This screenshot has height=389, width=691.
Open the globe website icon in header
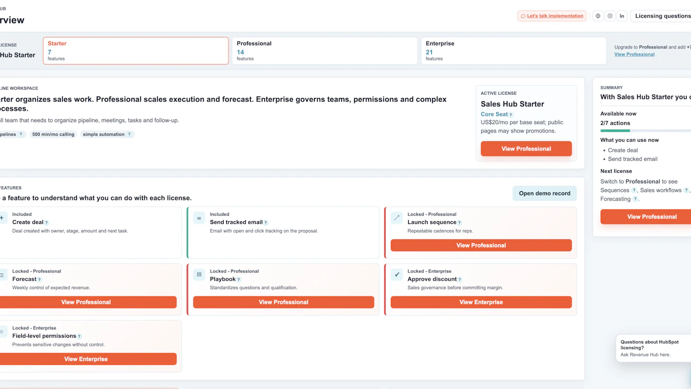tap(598, 16)
